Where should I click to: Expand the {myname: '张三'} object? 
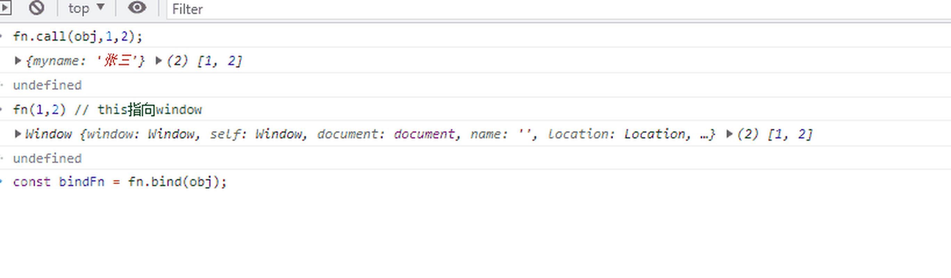(17, 60)
